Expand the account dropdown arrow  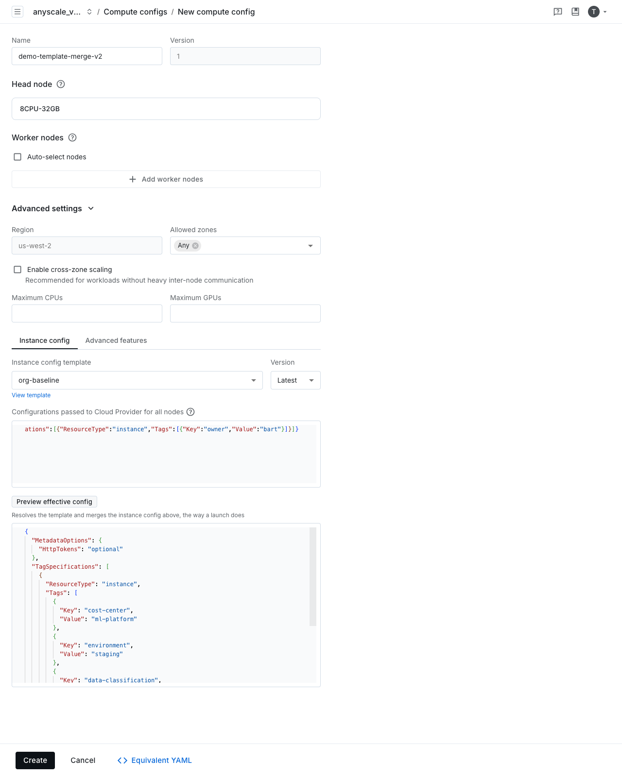point(605,12)
